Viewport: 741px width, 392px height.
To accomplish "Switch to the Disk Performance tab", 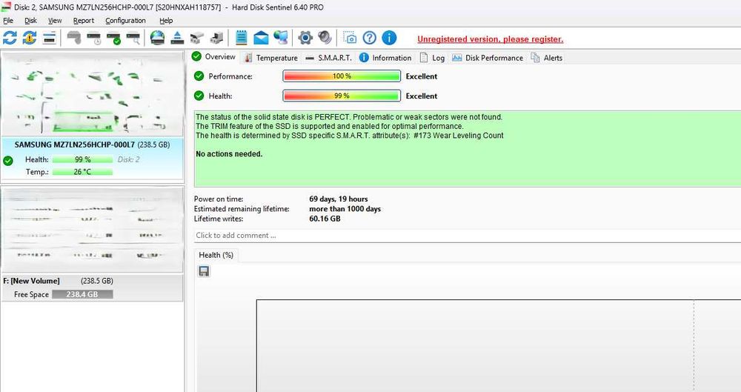I will (x=488, y=58).
